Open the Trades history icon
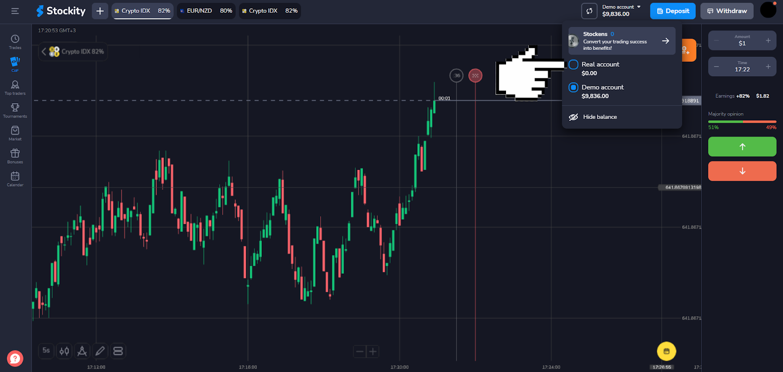The width and height of the screenshot is (783, 372). point(15,41)
